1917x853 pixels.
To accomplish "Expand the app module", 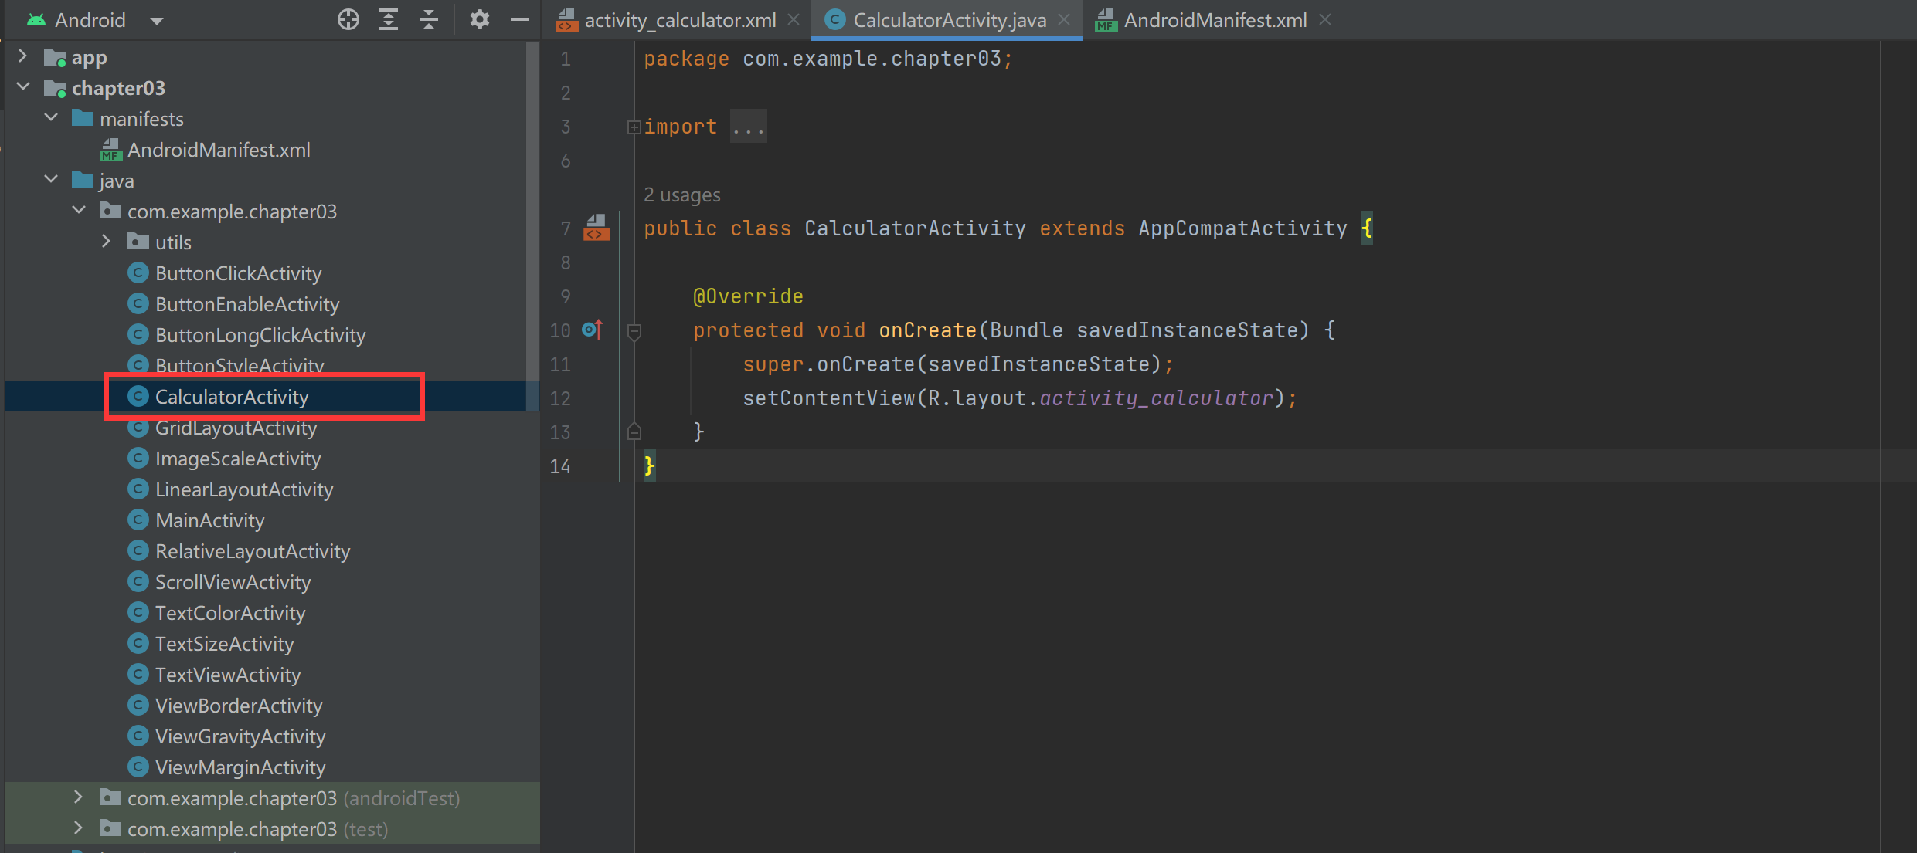I will coord(22,56).
